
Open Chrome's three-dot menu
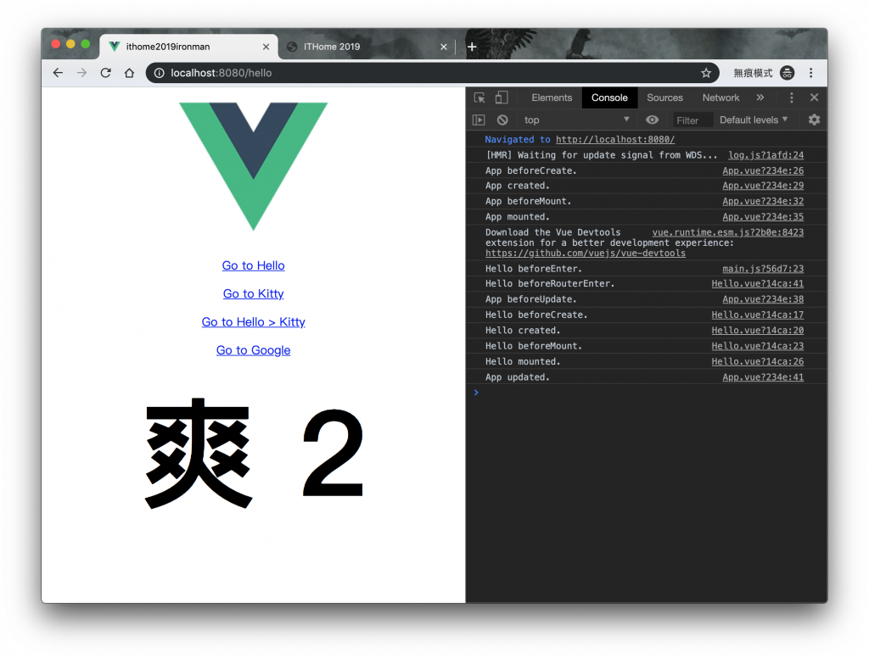point(810,73)
